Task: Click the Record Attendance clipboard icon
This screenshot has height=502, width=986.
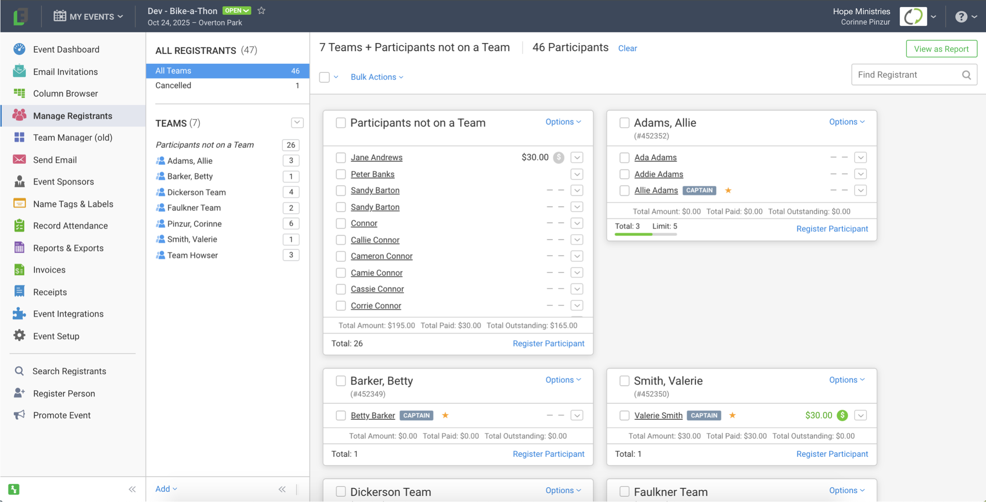Action: coord(19,226)
